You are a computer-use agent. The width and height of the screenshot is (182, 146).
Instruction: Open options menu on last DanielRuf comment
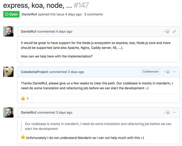click(x=174, y=112)
